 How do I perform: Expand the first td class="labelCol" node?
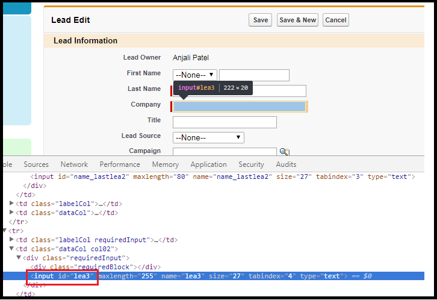coord(11,203)
